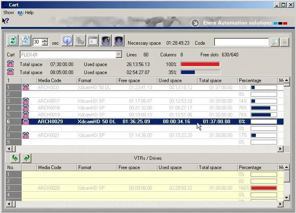
Task: Click the auto-refresh timer icon
Action: coord(25,41)
